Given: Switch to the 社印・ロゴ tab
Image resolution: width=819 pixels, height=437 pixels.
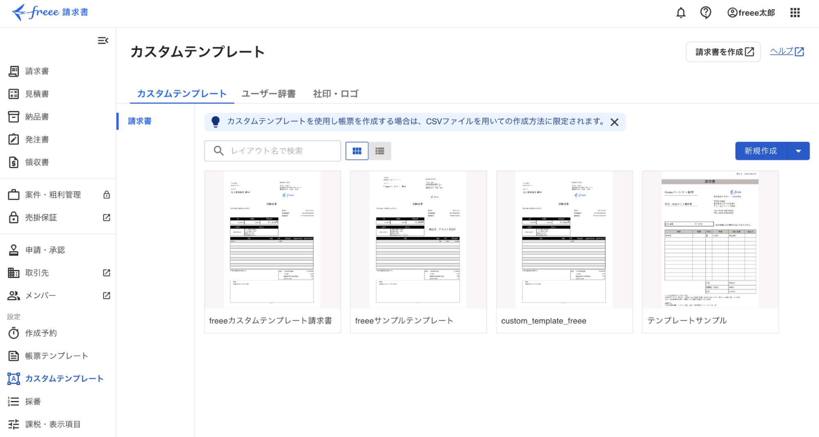Looking at the screenshot, I should pyautogui.click(x=335, y=94).
